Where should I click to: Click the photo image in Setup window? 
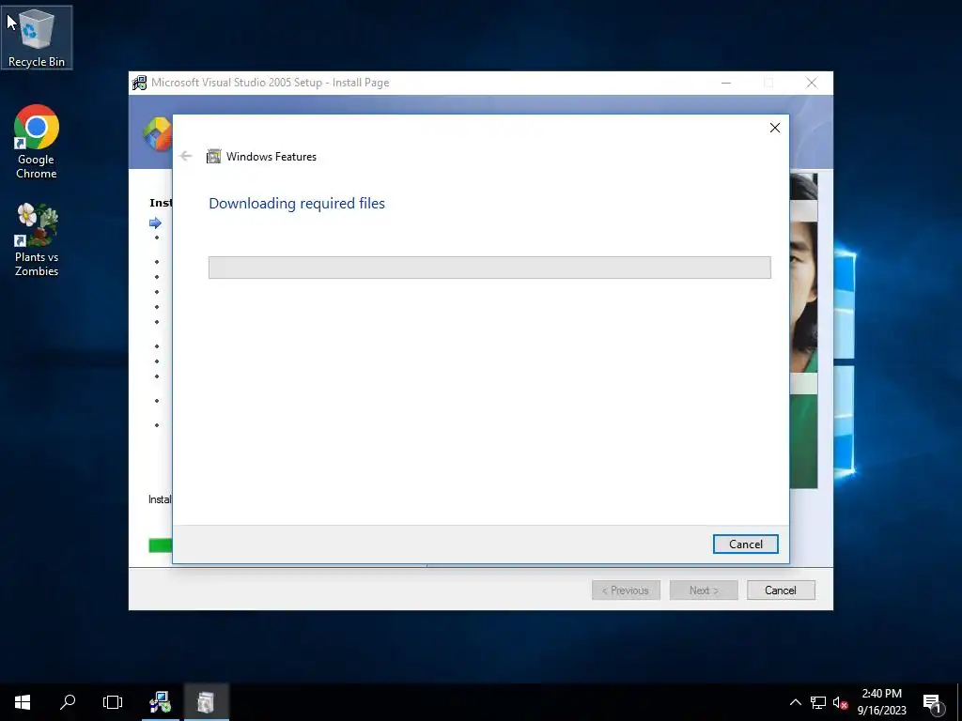pos(804,331)
